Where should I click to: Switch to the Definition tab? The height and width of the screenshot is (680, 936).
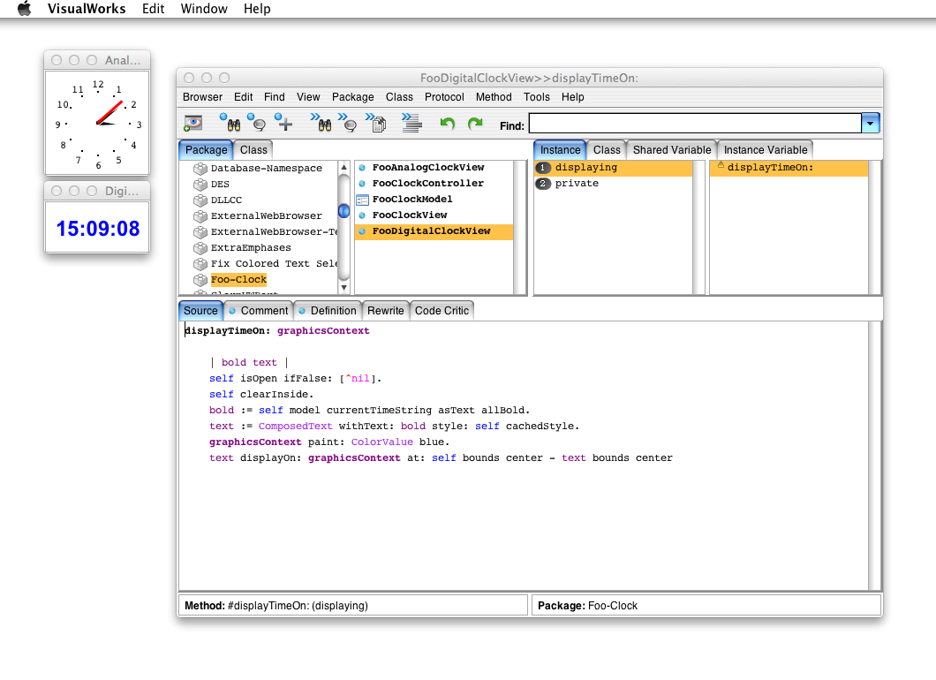[x=327, y=311]
